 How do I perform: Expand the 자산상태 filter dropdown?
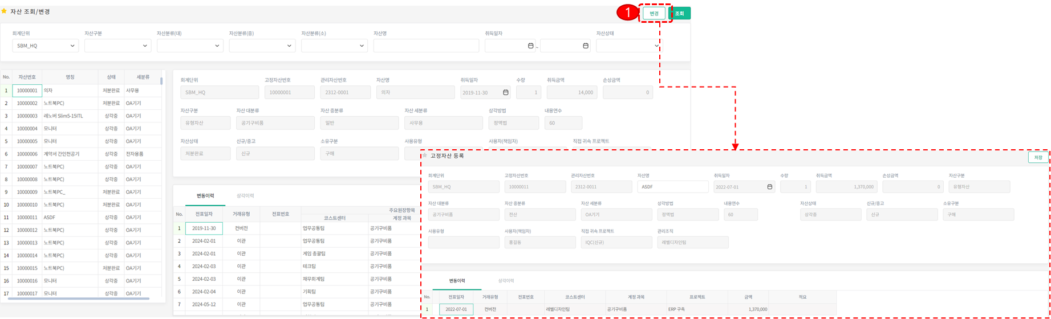click(x=657, y=46)
